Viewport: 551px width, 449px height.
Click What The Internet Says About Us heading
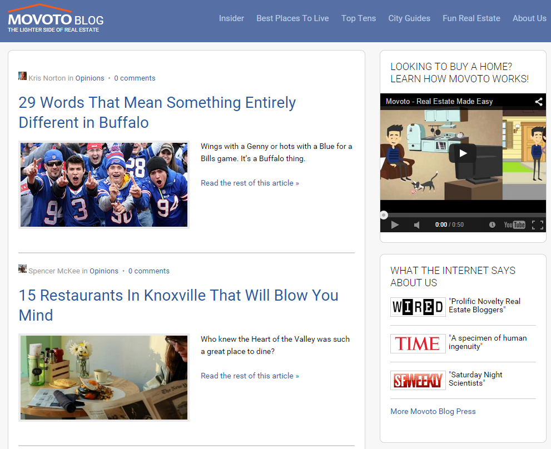453,277
